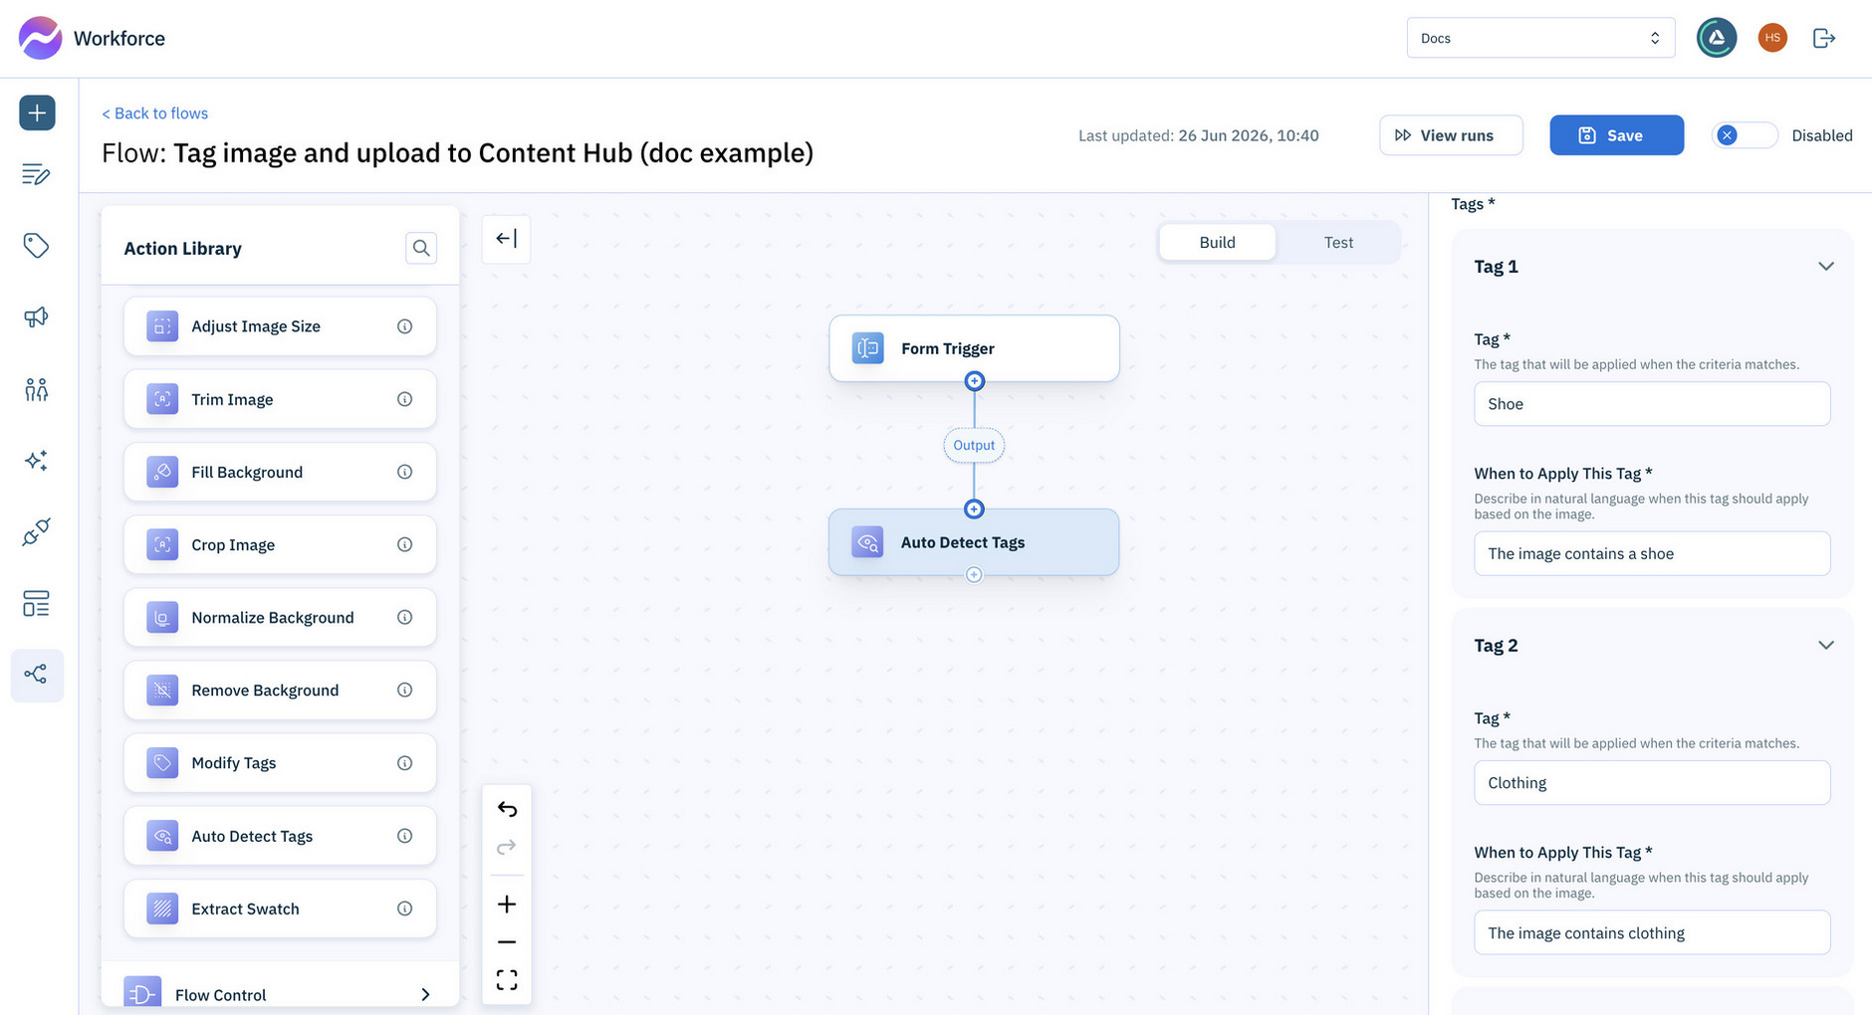
Task: Click the flow title text
Action: point(458,153)
